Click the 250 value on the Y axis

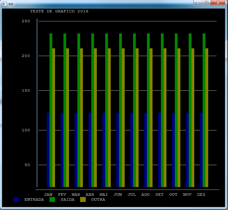26,21
